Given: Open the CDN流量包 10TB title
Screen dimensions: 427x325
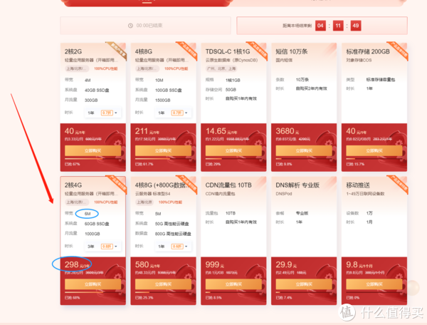Looking at the screenshot, I should [x=228, y=185].
